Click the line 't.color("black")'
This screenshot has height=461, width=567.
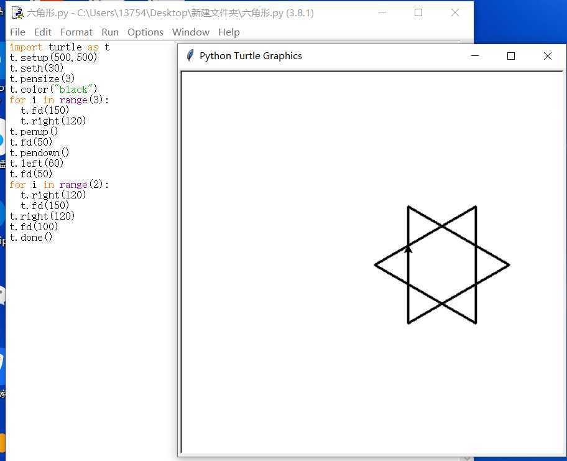pyautogui.click(x=53, y=89)
